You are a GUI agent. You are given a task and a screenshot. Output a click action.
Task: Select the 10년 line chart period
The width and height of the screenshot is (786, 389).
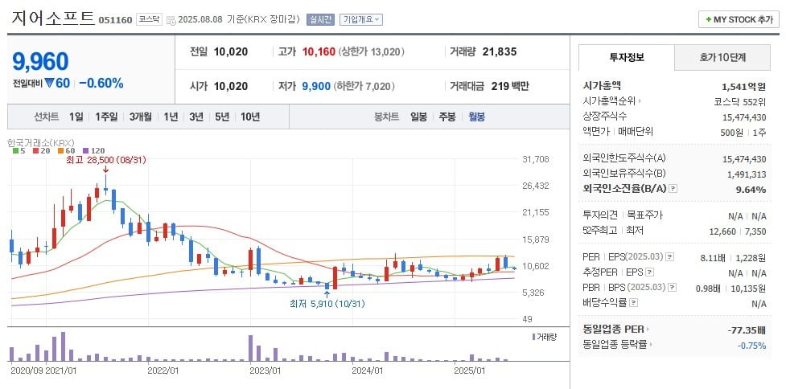[250, 117]
